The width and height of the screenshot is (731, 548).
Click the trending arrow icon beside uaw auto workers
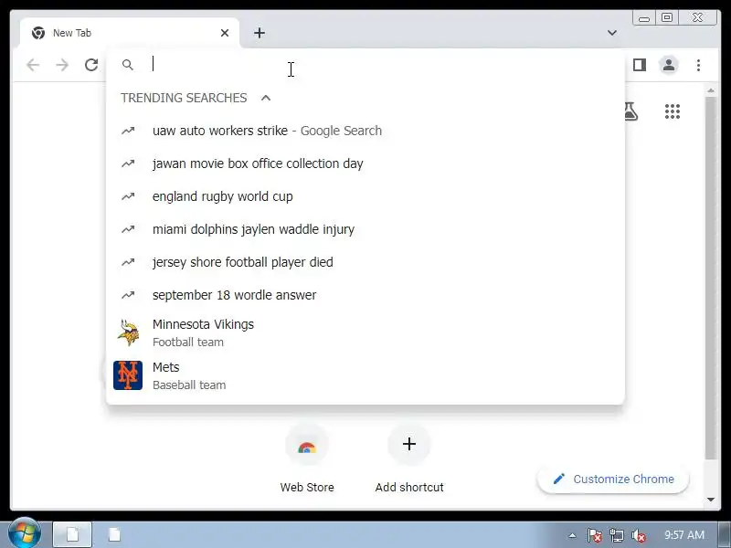coord(128,131)
